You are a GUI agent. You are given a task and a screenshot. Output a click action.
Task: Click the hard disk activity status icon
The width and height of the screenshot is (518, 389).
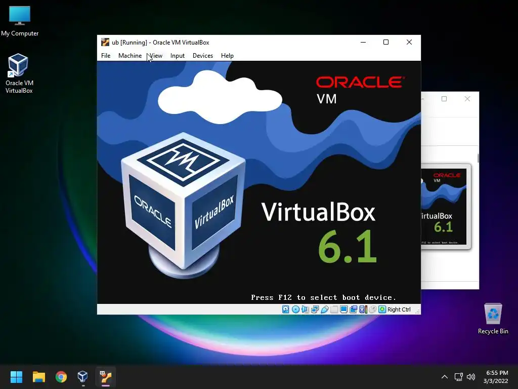click(285, 309)
